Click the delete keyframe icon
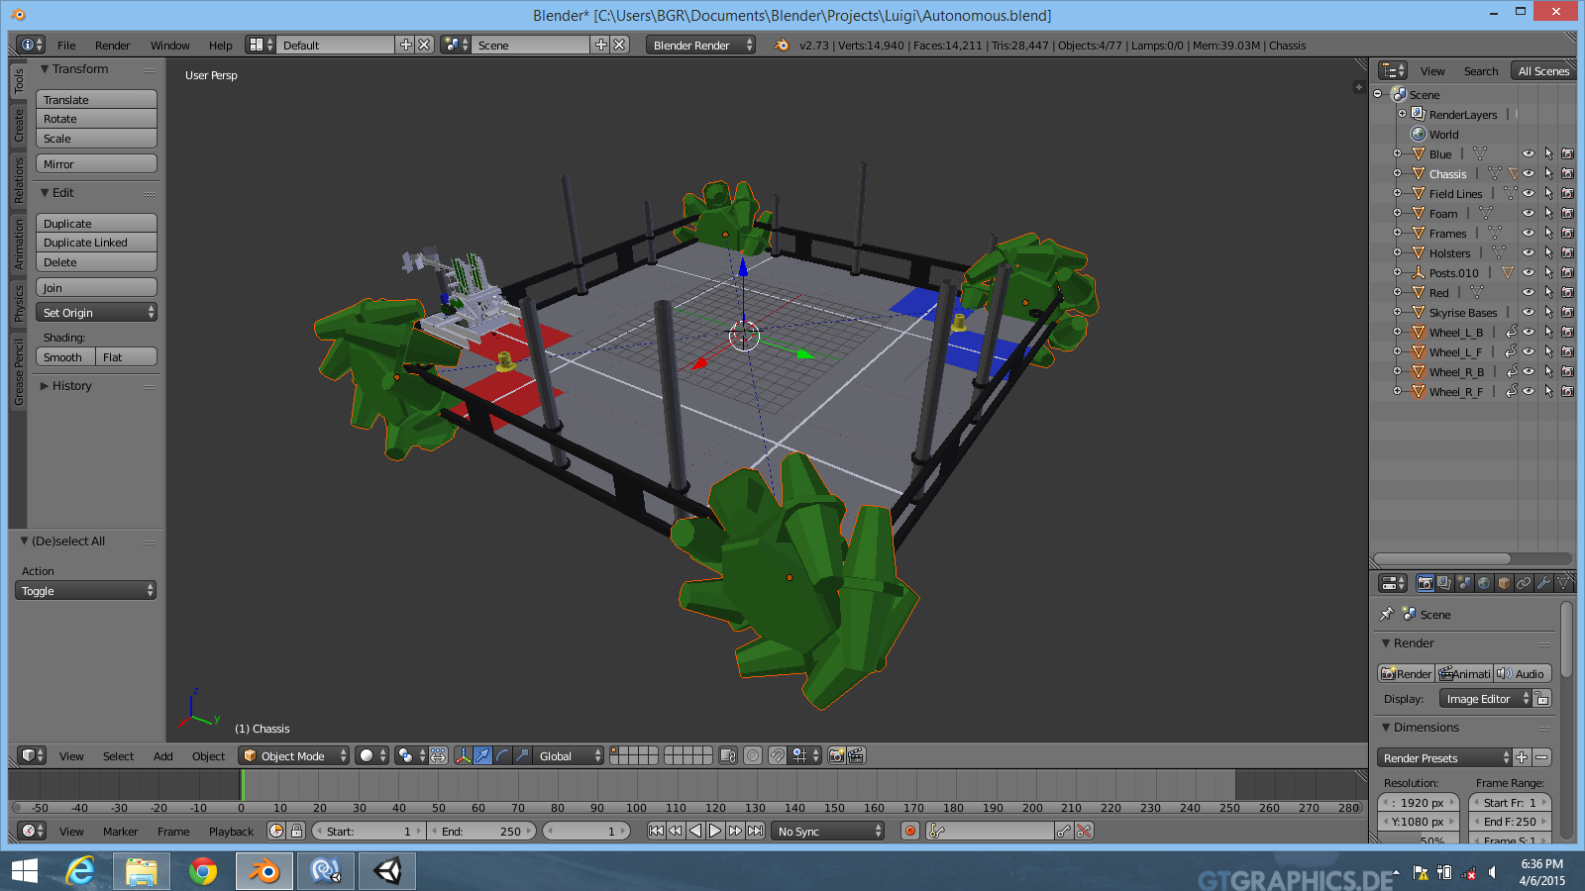 [x=1084, y=831]
